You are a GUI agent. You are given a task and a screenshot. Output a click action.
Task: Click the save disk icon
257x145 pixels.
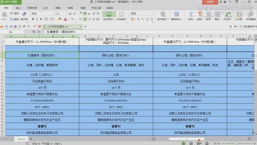pos(6,27)
